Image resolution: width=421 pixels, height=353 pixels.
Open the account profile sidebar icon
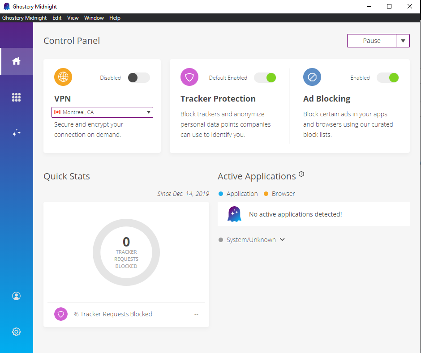pyautogui.click(x=17, y=296)
